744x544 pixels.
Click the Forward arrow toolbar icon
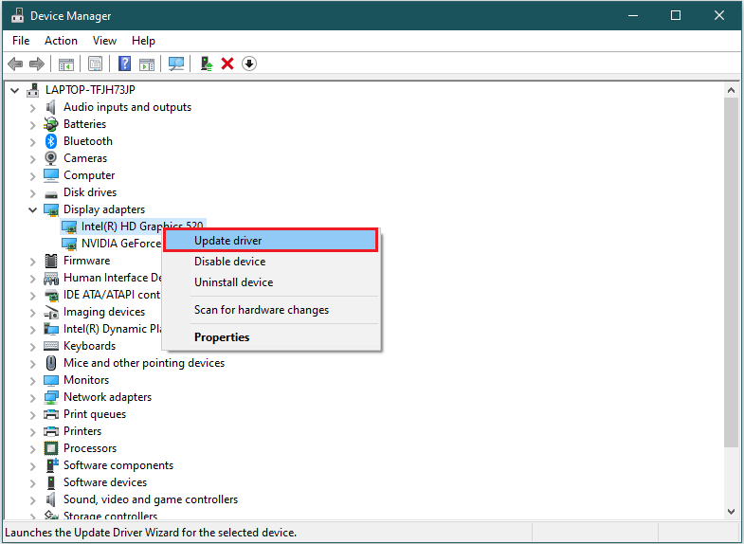[37, 63]
